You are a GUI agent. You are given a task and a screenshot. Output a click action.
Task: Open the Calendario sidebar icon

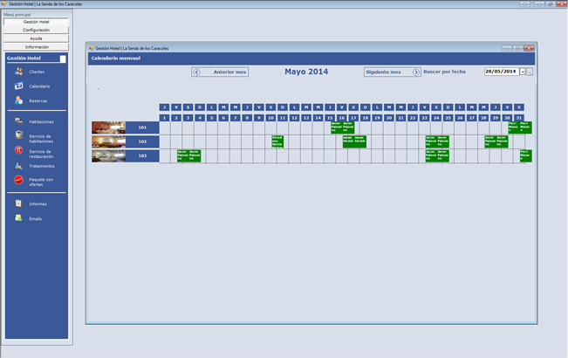(x=19, y=86)
